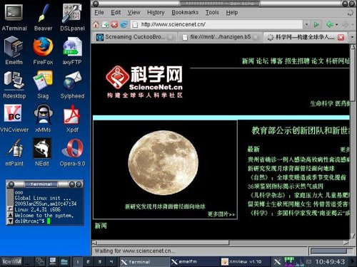Click the 更多图片>> link under the moon
Screen dimensions: 357x267
click(221, 214)
